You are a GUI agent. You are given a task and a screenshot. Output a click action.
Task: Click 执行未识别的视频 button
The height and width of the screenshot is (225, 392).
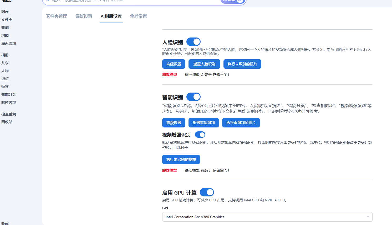coord(181,159)
